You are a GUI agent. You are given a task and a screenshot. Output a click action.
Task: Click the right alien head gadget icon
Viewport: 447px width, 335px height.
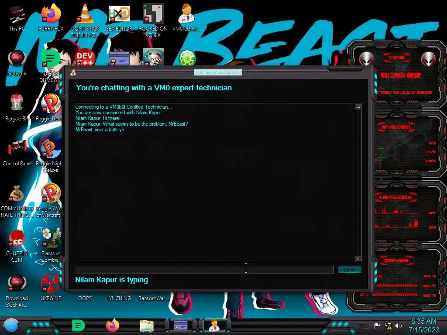(428, 59)
